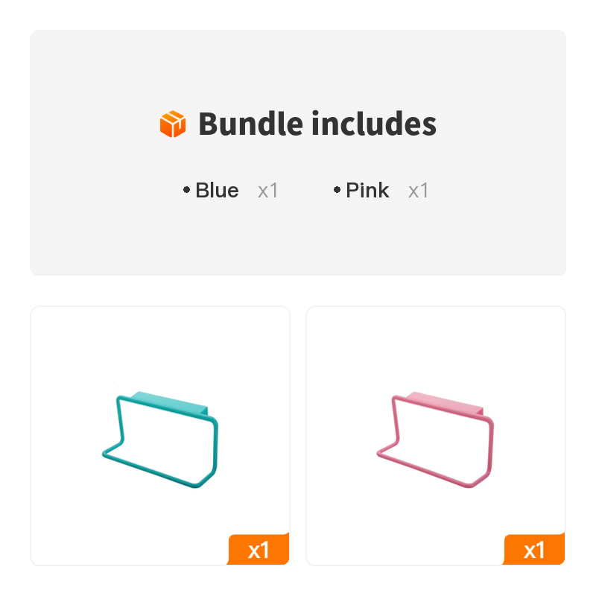Click the orange x1 badge on pink card
596x596 pixels.
point(534,551)
